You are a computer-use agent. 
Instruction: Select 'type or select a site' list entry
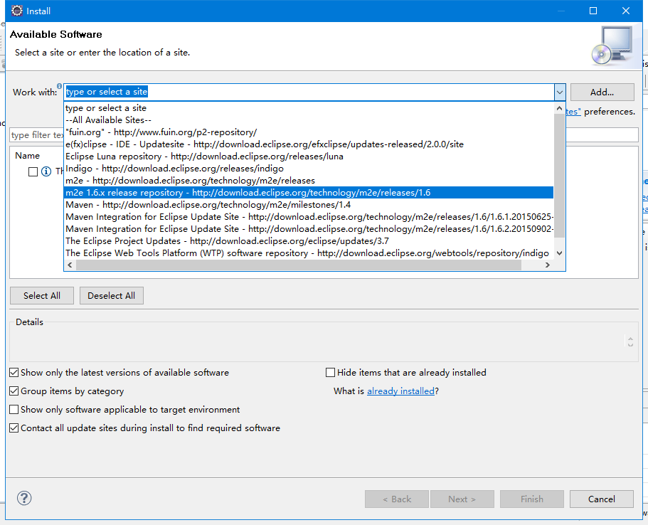(x=309, y=108)
